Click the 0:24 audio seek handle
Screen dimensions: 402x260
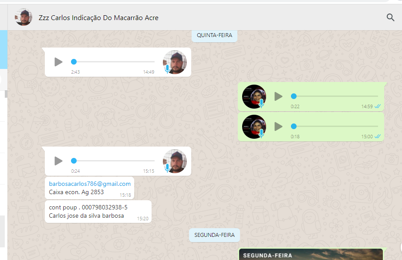74,161
